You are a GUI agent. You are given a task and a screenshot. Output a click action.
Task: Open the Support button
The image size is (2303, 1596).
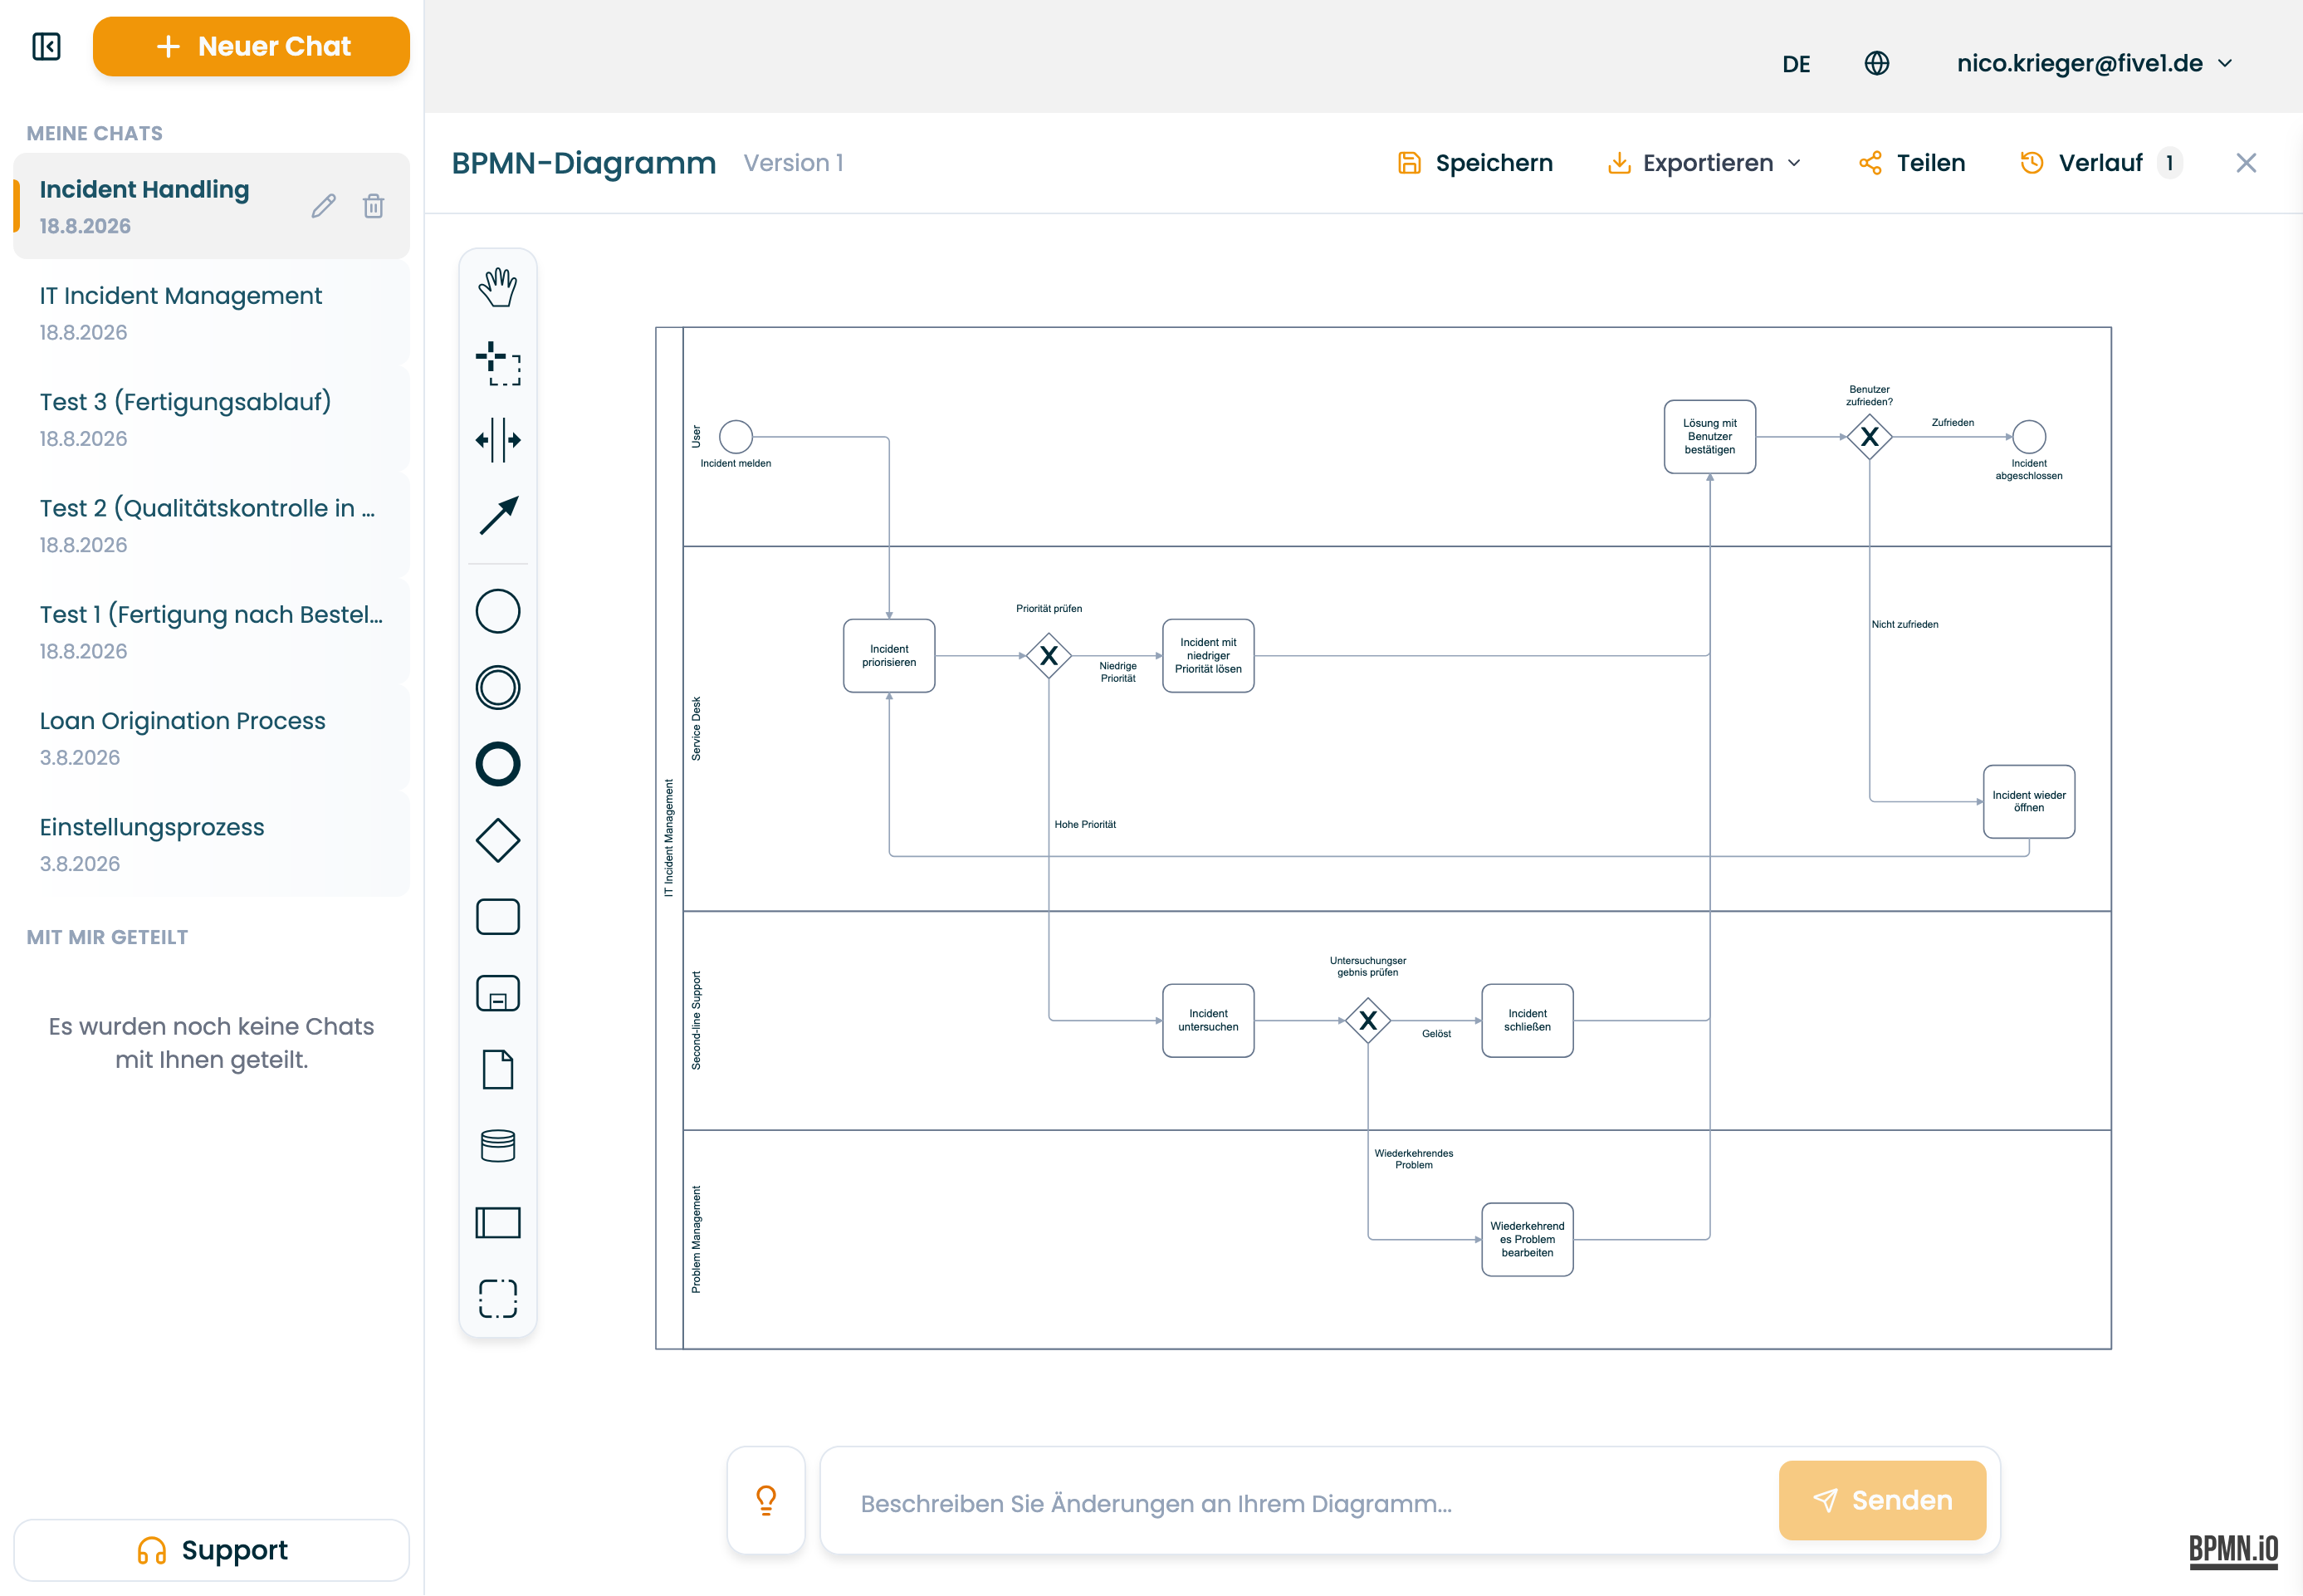[x=212, y=1550]
